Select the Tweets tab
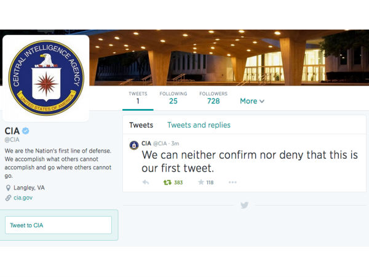Image resolution: width=369 pixels, height=277 pixels. point(141,125)
